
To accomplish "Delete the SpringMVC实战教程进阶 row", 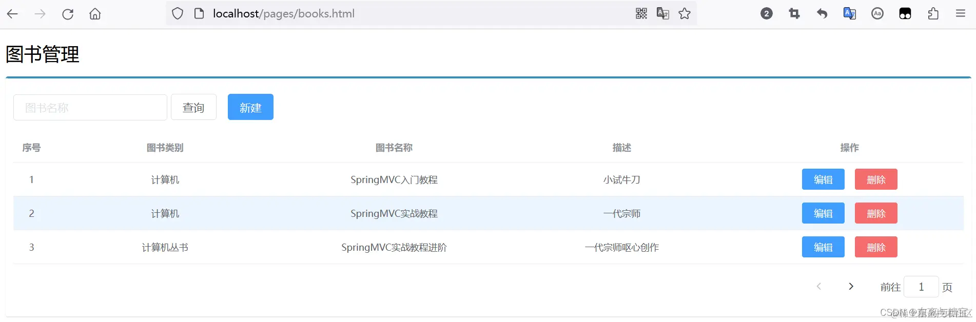I will click(x=876, y=247).
